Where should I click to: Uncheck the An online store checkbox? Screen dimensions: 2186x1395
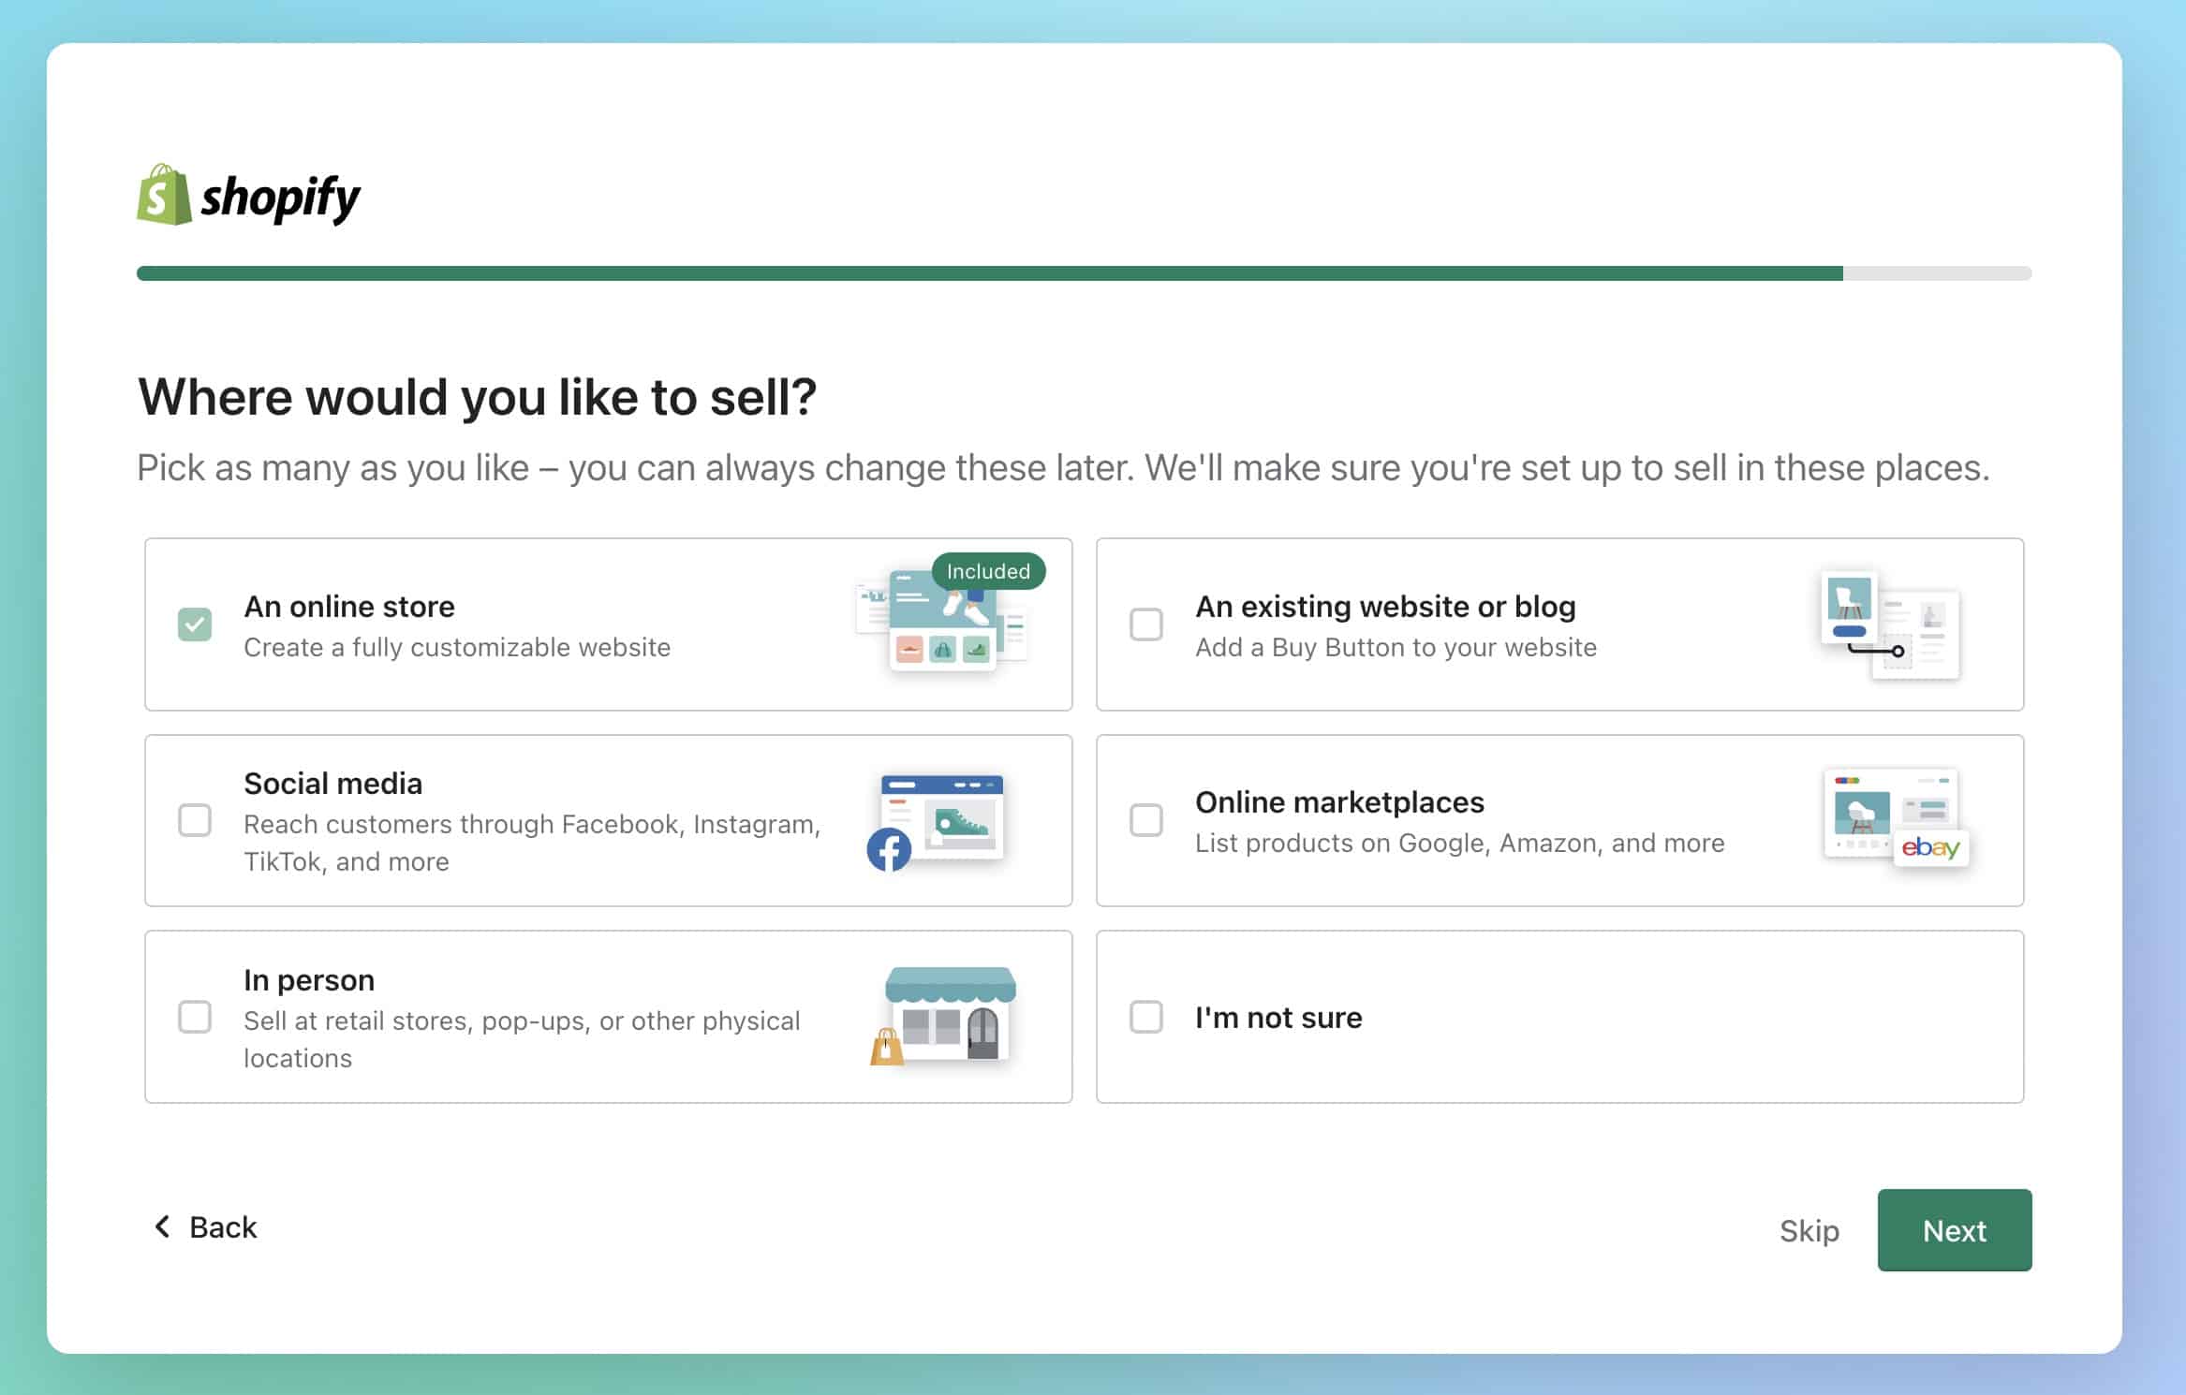pos(195,624)
